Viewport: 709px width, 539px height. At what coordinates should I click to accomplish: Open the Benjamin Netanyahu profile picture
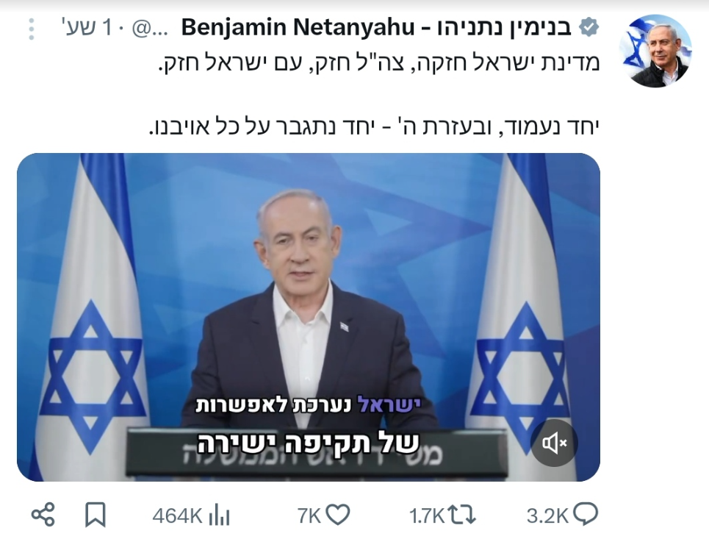(x=655, y=51)
